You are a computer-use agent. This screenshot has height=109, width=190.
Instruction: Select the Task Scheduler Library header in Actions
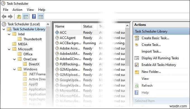pos(161,31)
